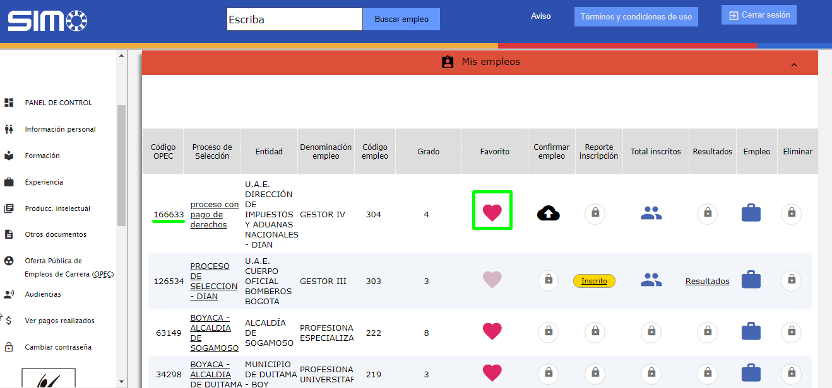832x388 pixels.
Task: Click Eliminar lock icon in the 126534 row
Action: (x=791, y=280)
